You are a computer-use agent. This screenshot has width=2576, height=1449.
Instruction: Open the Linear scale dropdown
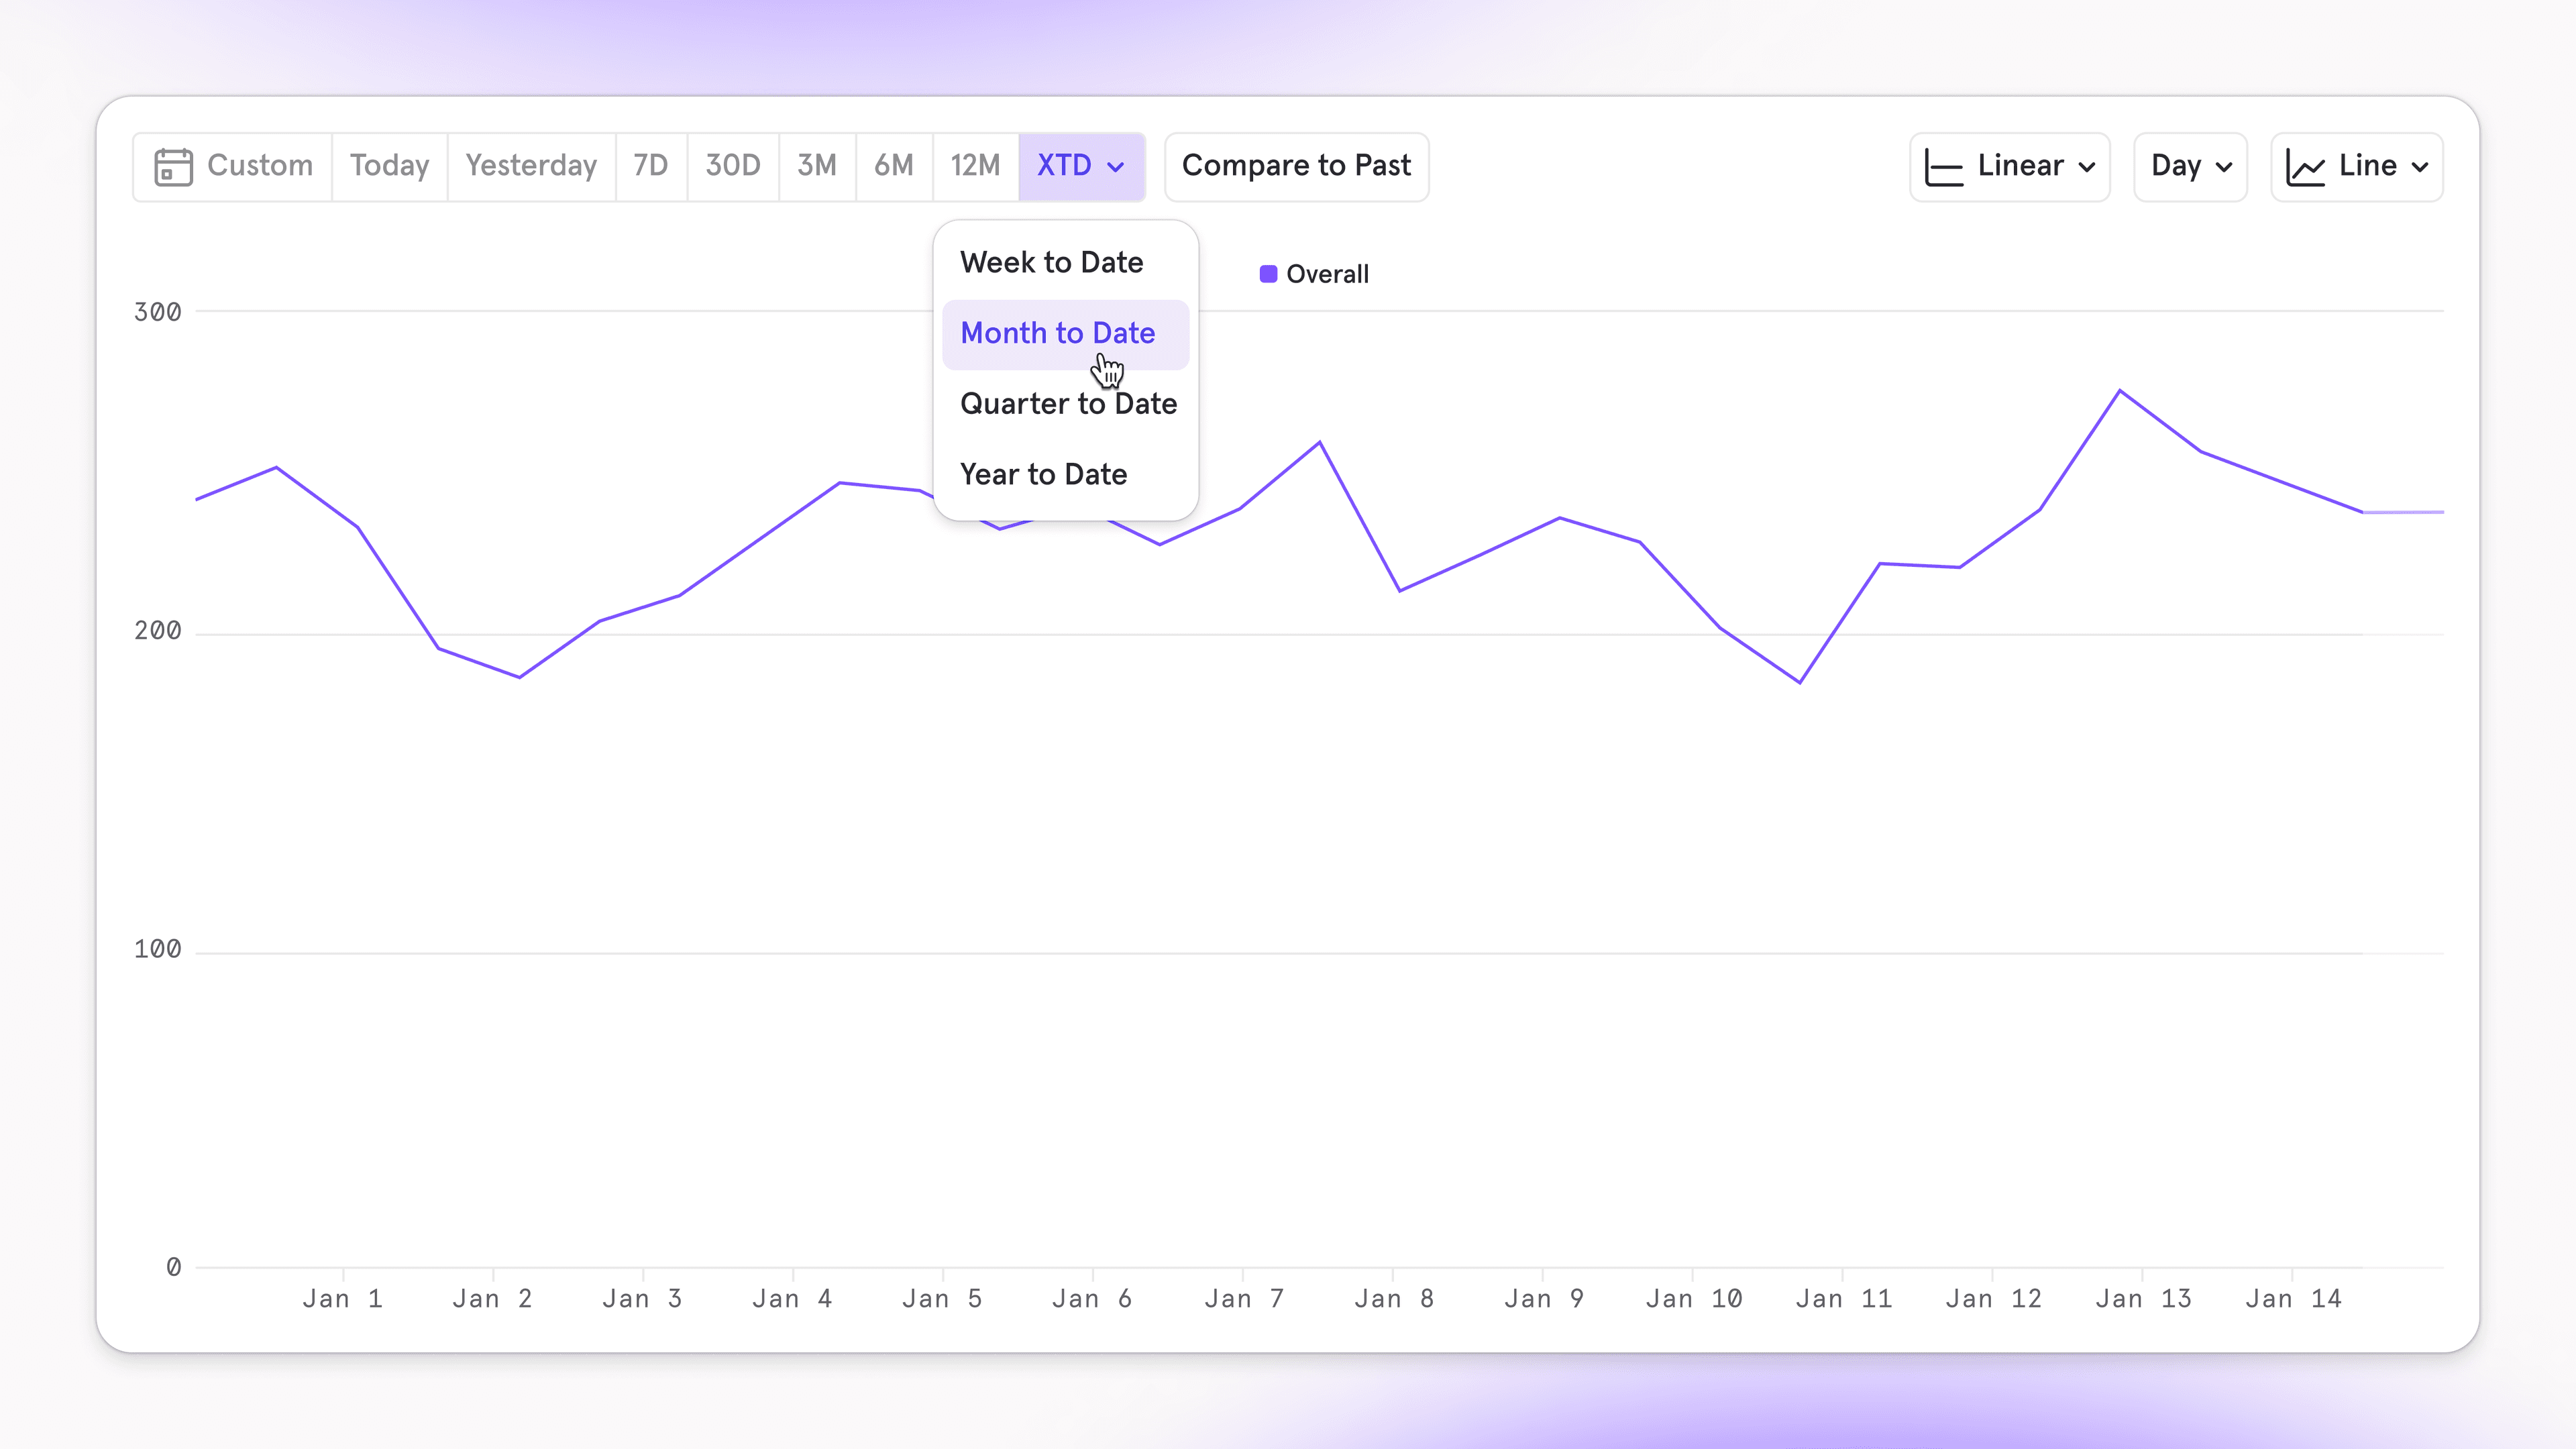2086,167
